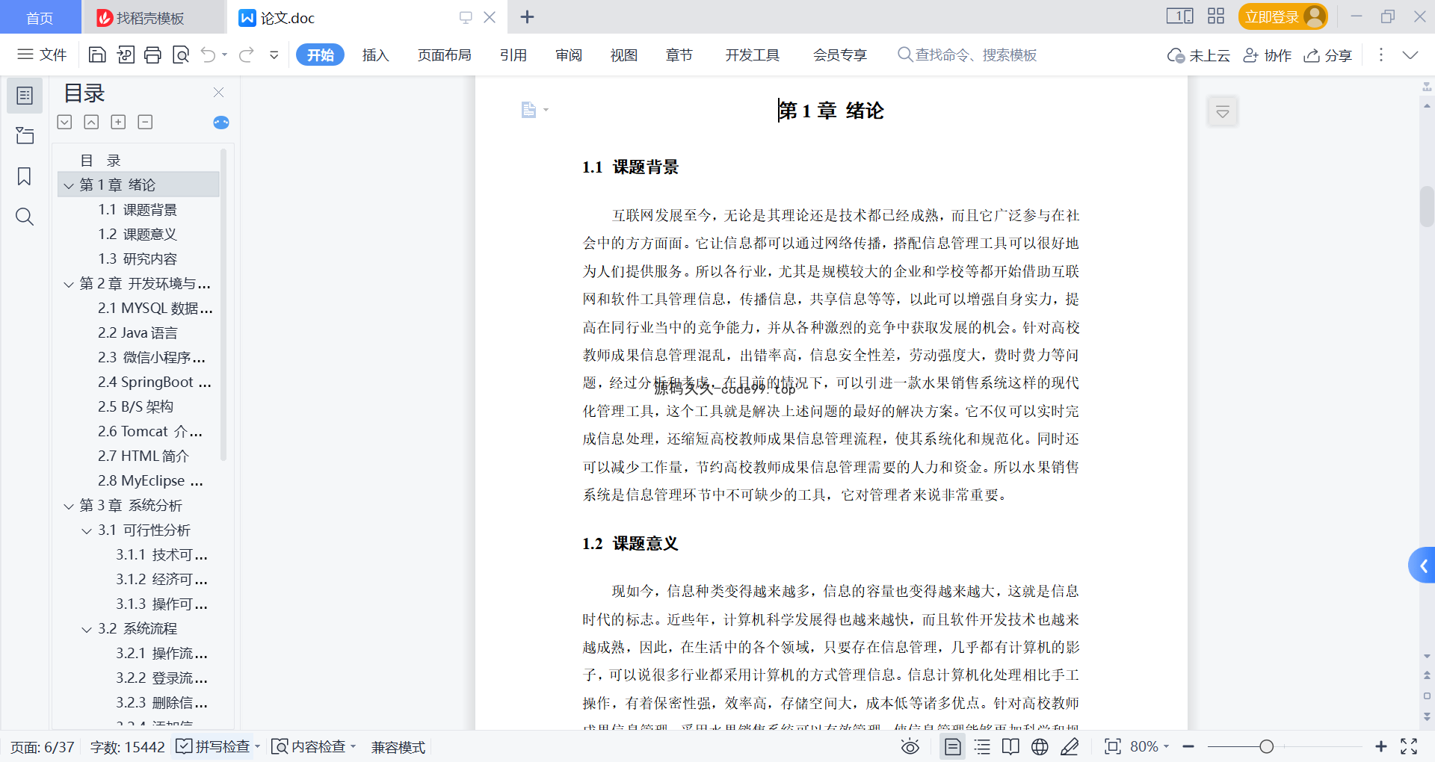Open the outline panel sidebar icon
The image size is (1435, 762).
[25, 96]
